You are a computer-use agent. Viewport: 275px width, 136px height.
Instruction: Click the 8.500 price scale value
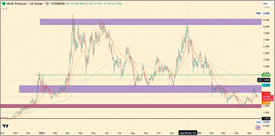click(x=266, y=20)
